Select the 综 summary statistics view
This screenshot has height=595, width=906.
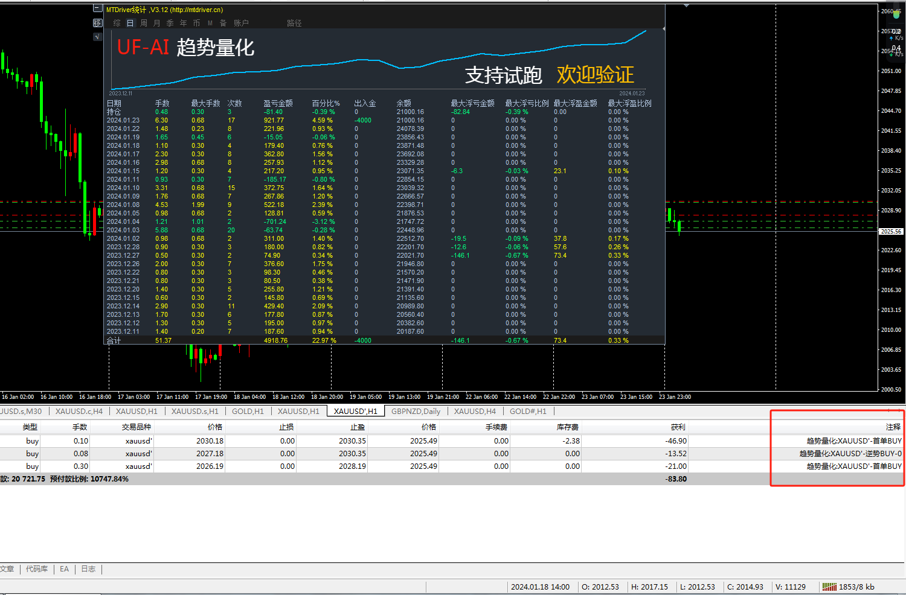click(x=117, y=23)
